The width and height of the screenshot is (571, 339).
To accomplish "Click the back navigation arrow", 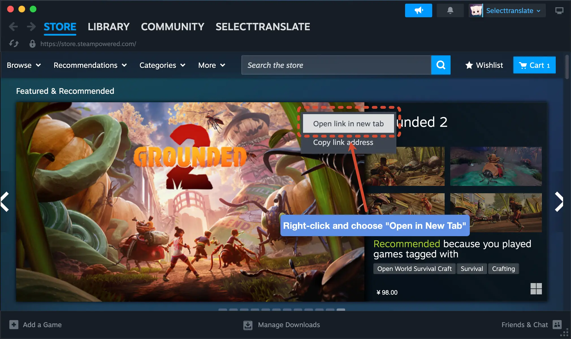I will (x=13, y=27).
